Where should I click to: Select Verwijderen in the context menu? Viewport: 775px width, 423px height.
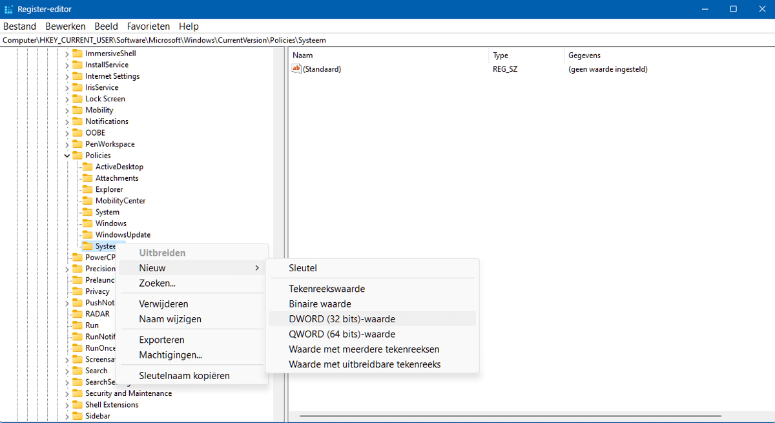[192, 304]
